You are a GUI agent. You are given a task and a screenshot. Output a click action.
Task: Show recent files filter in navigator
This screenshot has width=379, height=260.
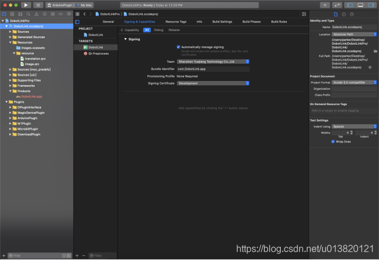(64, 256)
